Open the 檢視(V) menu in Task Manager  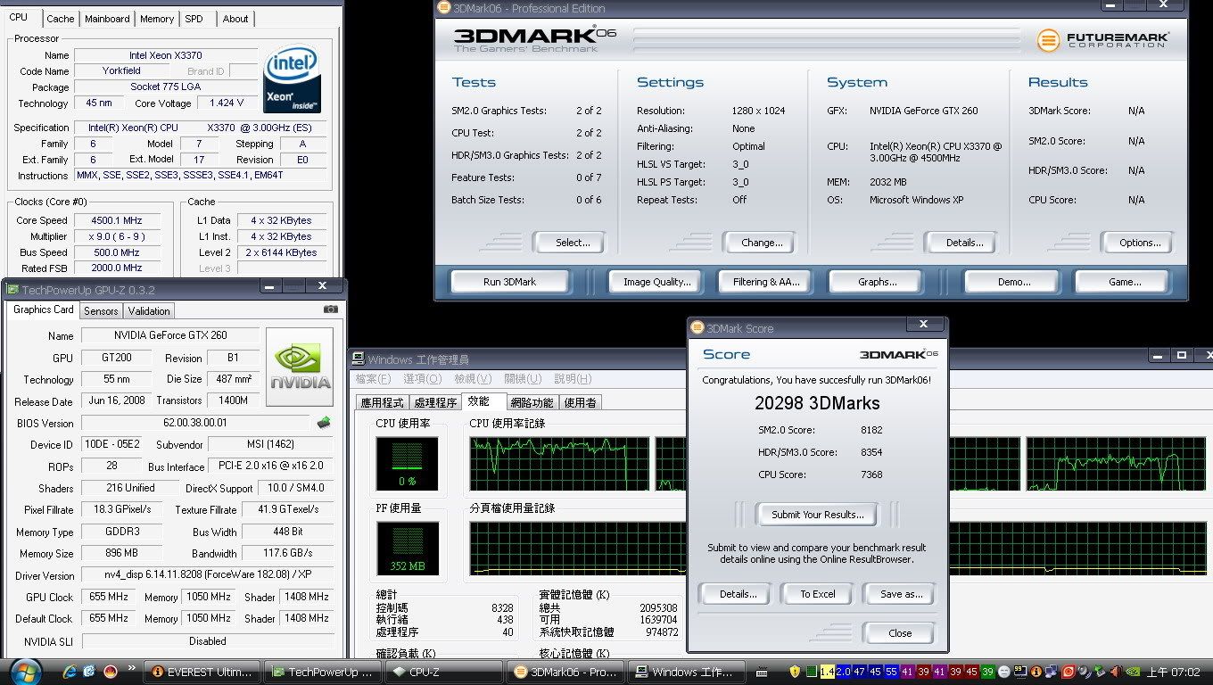[473, 379]
